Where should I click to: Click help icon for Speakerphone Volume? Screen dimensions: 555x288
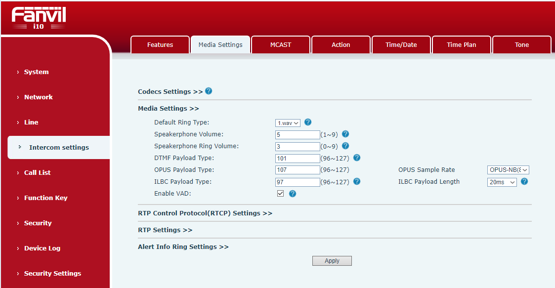pyautogui.click(x=345, y=134)
